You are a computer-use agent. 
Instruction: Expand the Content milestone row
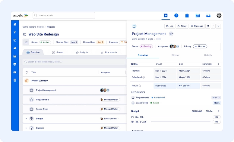(x=26, y=128)
